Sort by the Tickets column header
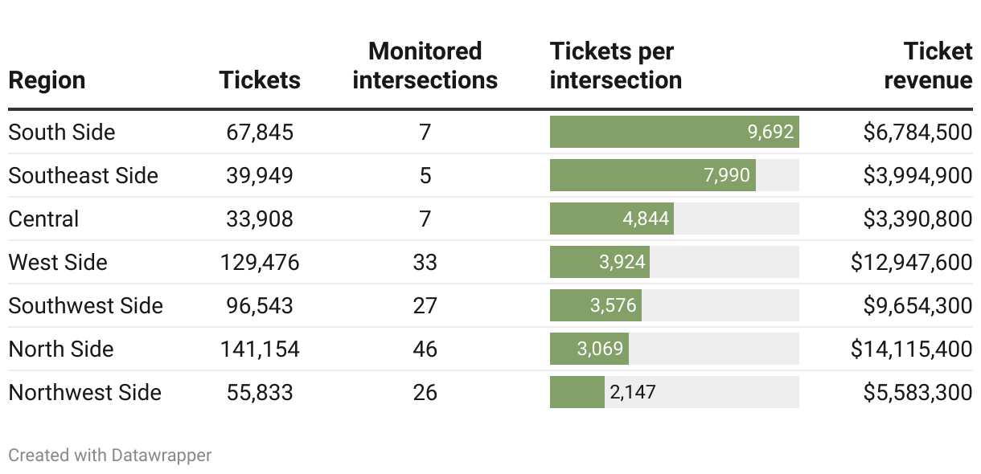981x474 pixels. click(260, 80)
